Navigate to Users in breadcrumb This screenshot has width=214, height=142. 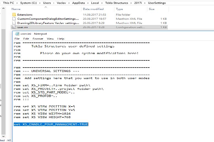(x=47, y=3)
